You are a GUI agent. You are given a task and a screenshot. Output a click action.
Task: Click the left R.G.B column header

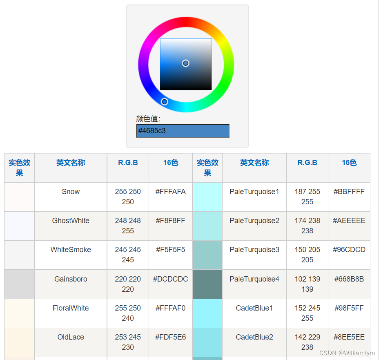point(128,168)
